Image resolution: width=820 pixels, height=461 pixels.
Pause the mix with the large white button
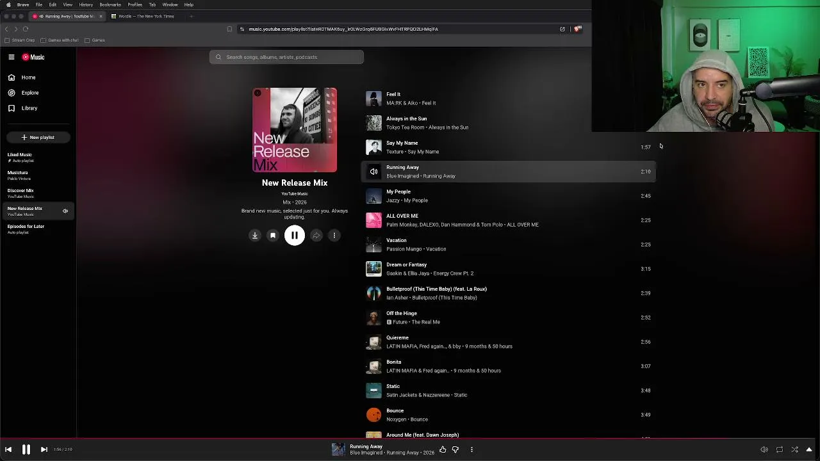point(295,236)
